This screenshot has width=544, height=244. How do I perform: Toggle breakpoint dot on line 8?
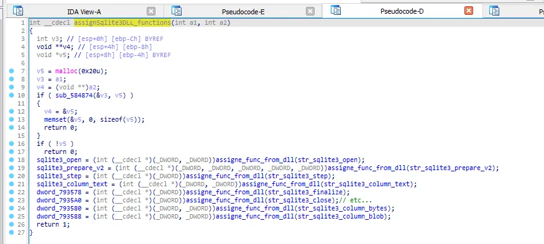point(11,79)
